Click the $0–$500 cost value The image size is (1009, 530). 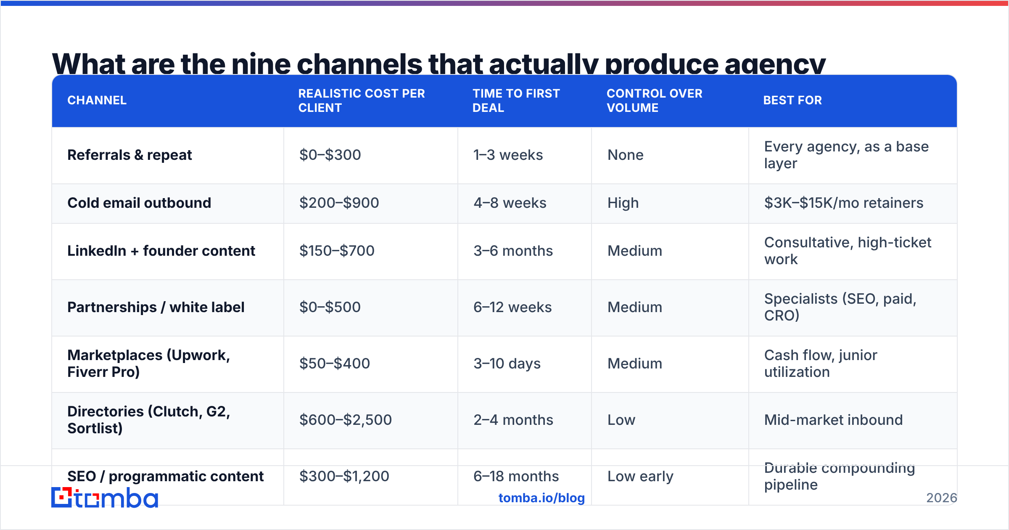tap(330, 307)
